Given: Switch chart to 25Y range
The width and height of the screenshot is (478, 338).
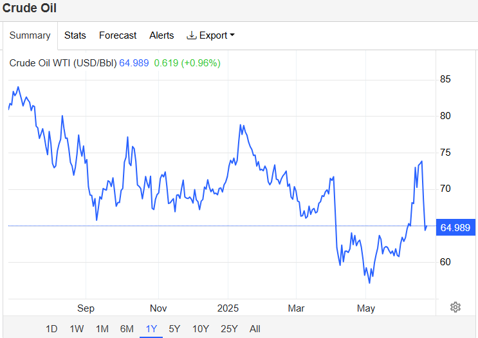Looking at the screenshot, I should tap(229, 329).
